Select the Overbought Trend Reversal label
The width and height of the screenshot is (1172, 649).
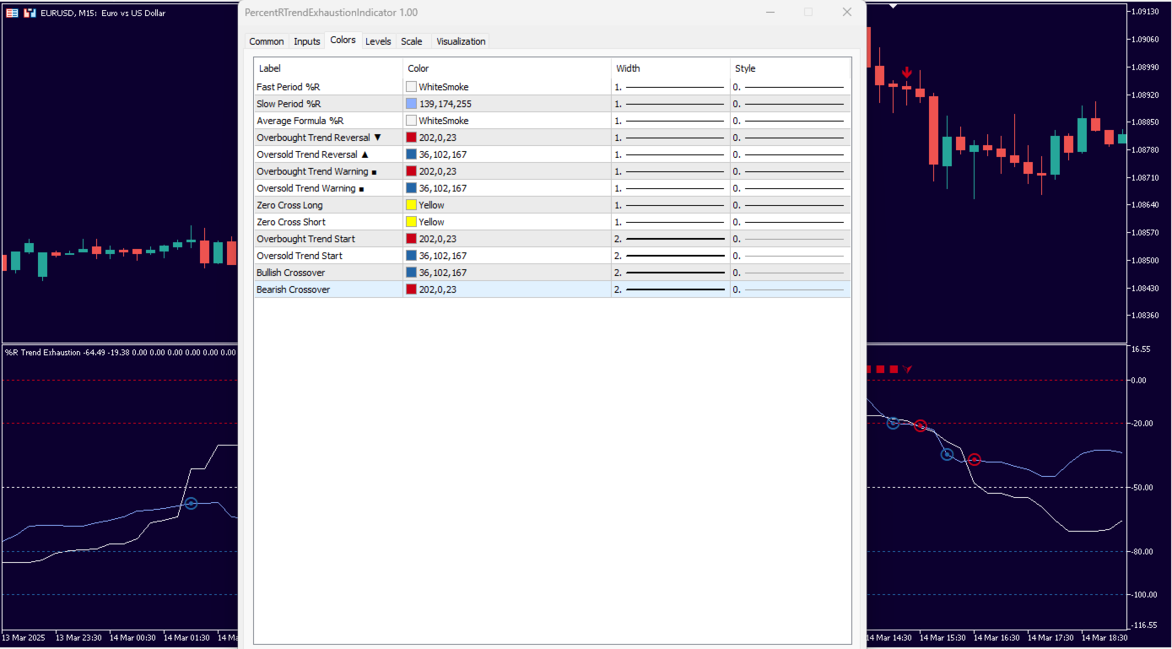click(319, 138)
